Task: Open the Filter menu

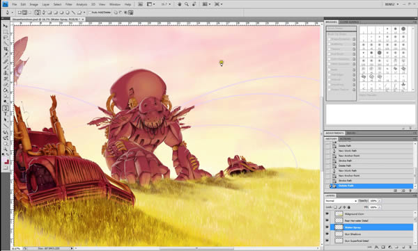Action: (69, 4)
